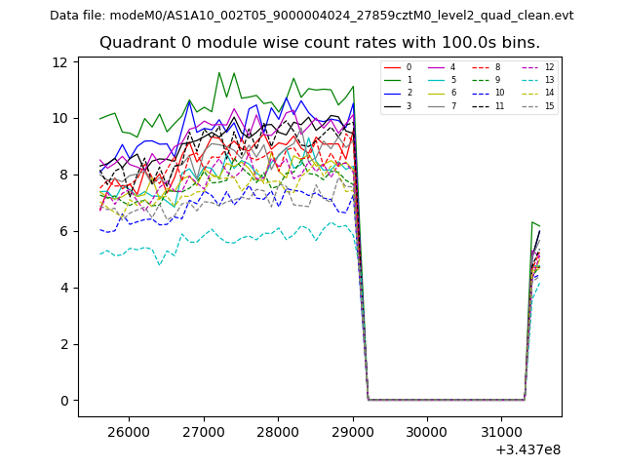Click the red solid line legend swatch for module 0
624x468 pixels.
pos(393,68)
